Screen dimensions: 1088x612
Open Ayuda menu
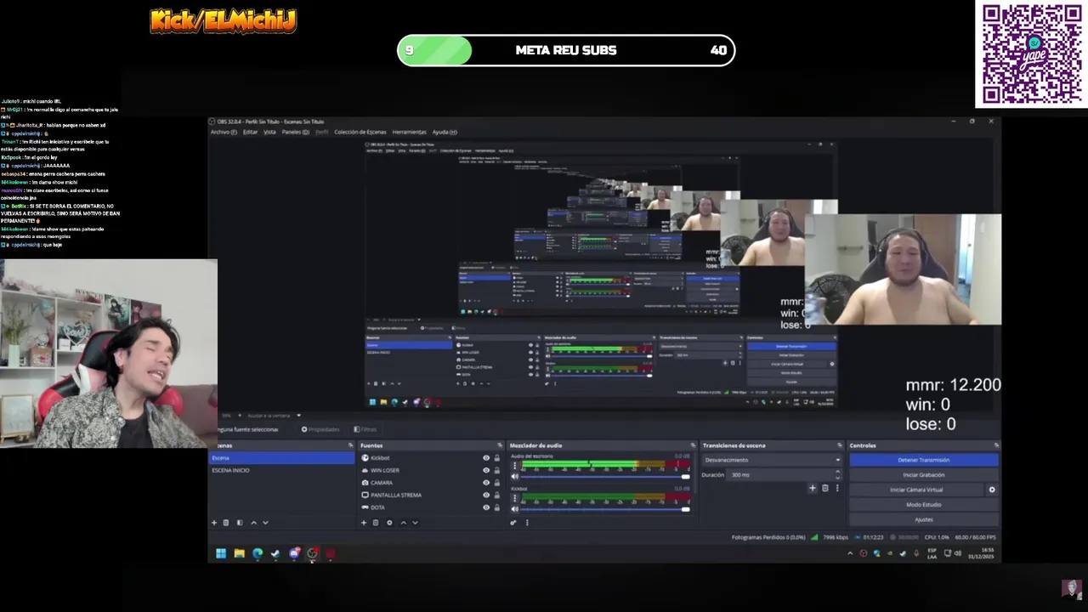pyautogui.click(x=445, y=132)
